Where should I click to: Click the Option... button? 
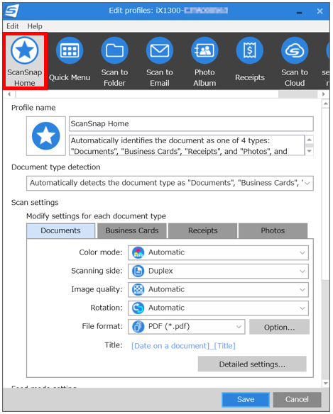[279, 327]
